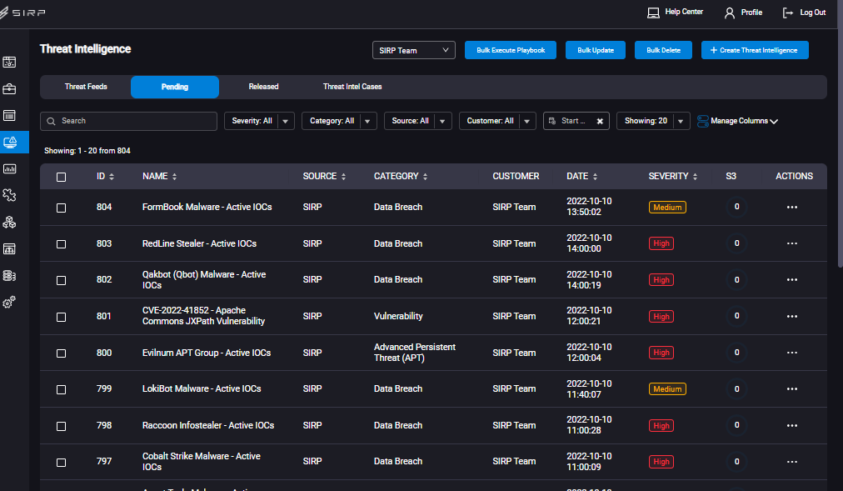843x491 pixels.
Task: Switch to the Threat Feeds tab
Action: (x=86, y=87)
